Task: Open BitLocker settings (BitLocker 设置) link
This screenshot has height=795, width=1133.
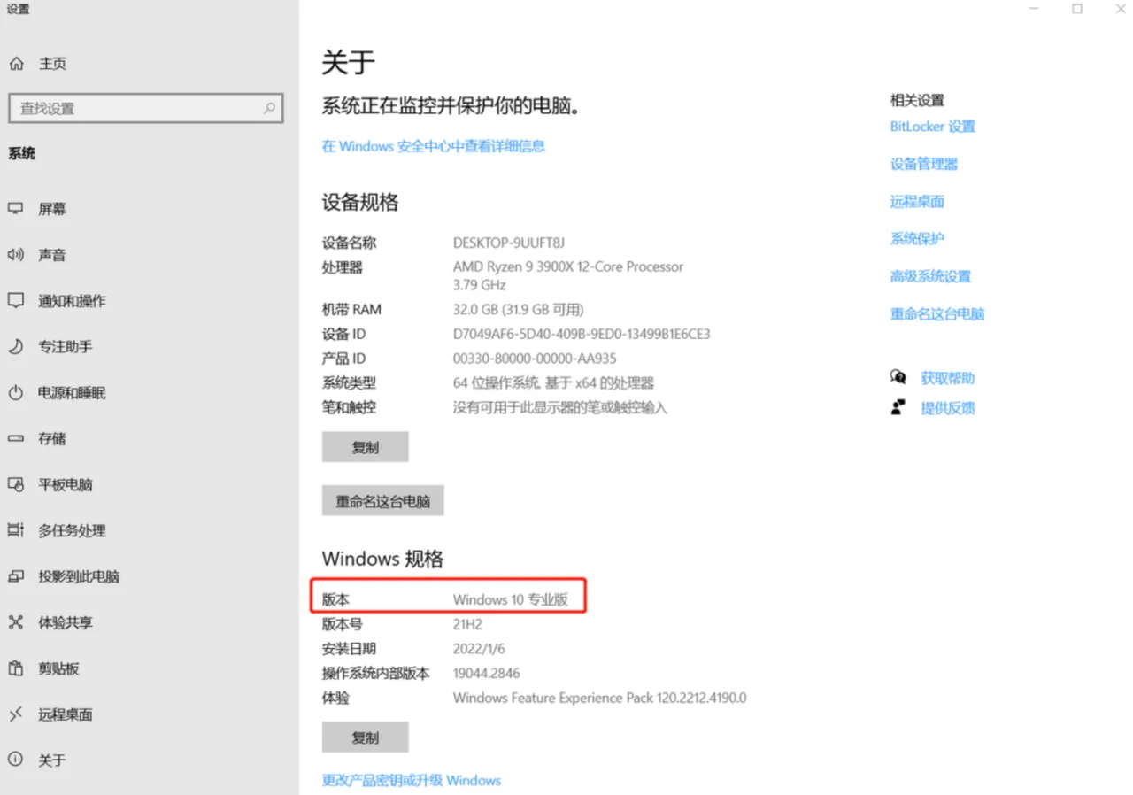Action: tap(932, 127)
